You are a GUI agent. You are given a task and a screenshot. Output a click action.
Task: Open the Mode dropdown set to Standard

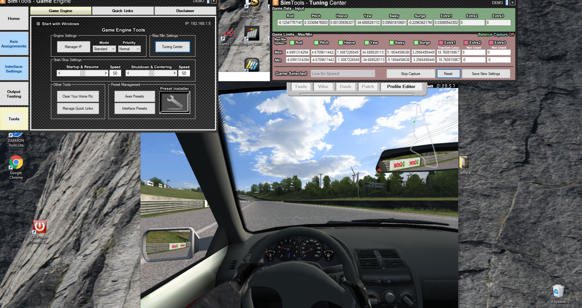coord(104,49)
